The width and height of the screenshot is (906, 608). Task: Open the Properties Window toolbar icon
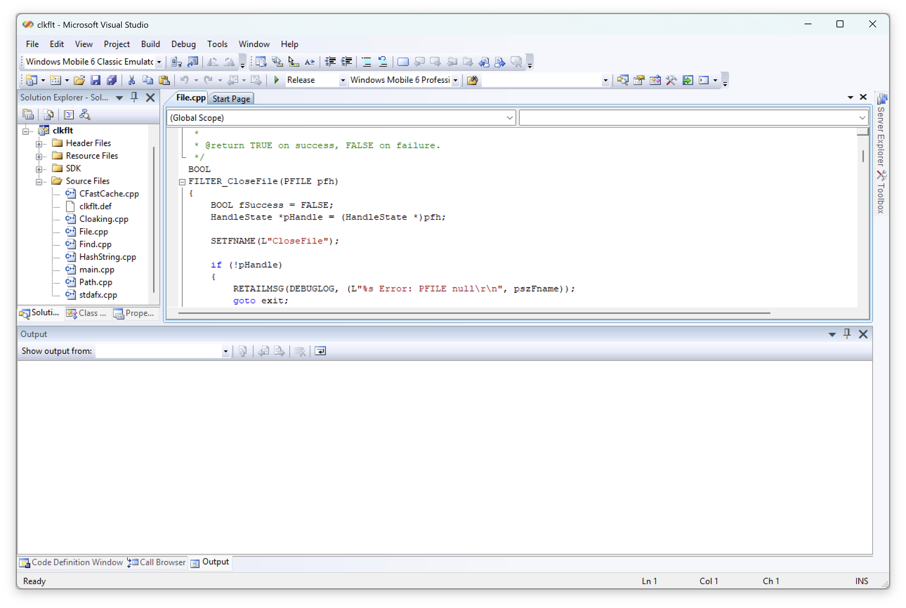[639, 80]
